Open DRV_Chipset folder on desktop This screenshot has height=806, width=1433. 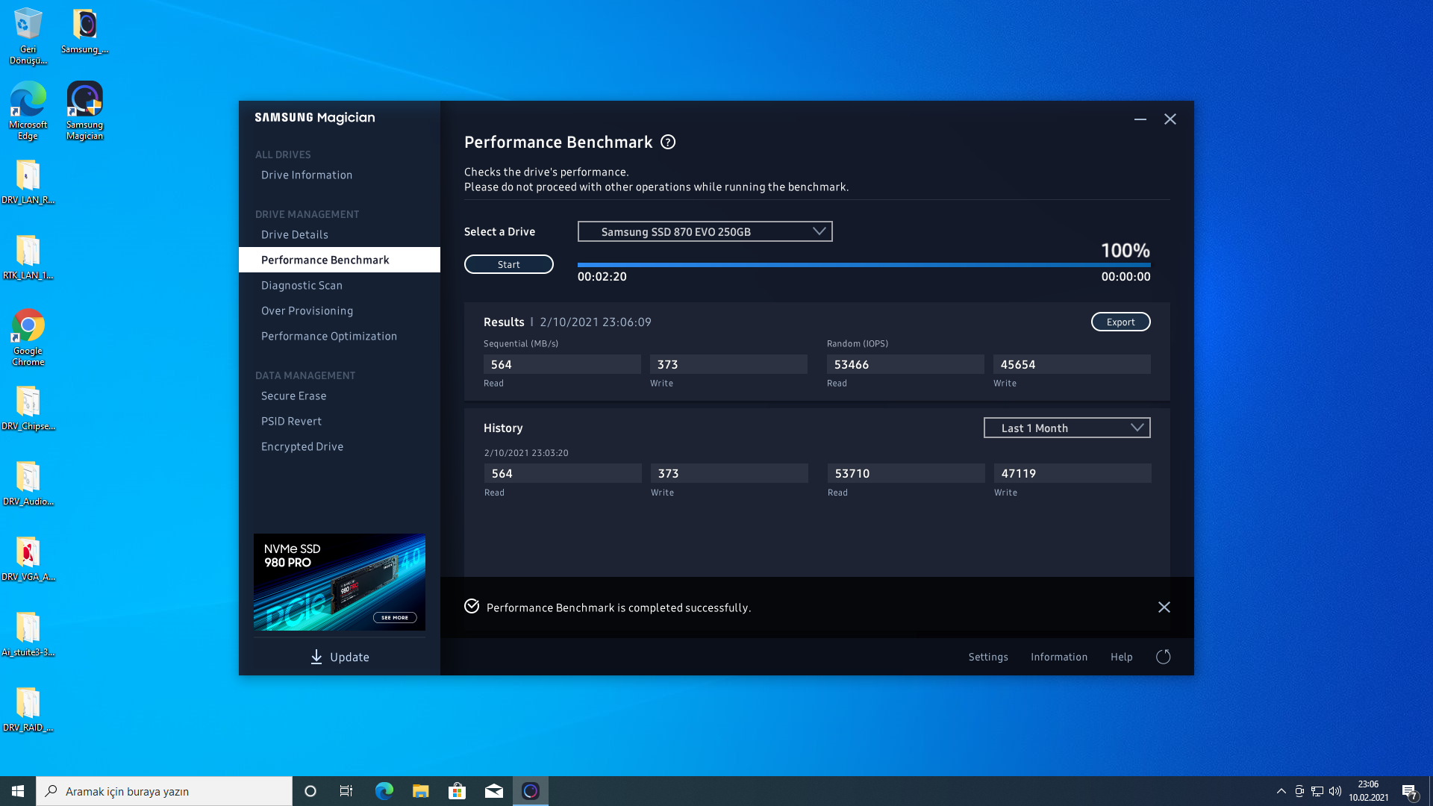(x=28, y=407)
